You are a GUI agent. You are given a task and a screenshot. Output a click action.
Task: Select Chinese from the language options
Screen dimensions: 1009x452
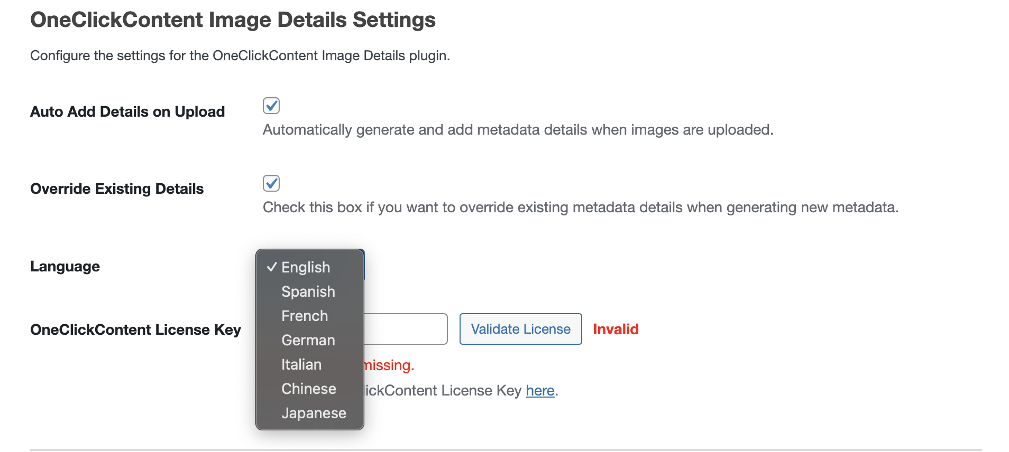(x=310, y=389)
